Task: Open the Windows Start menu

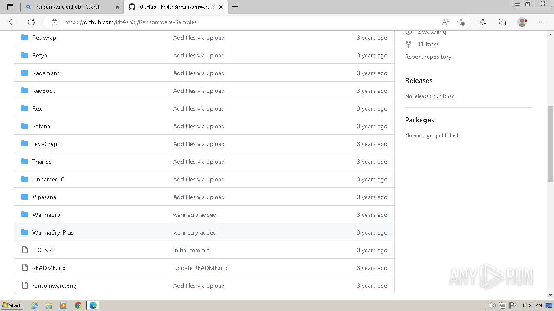Action: pos(12,305)
